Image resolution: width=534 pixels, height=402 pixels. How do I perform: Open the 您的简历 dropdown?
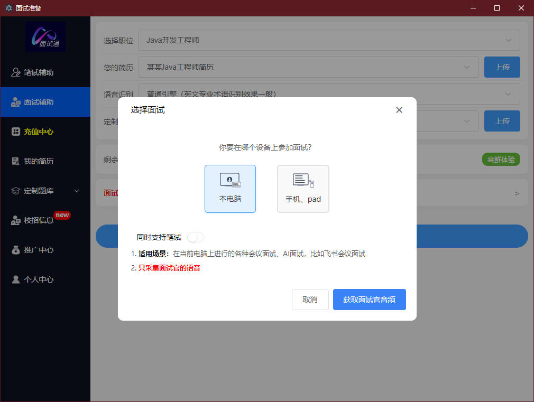[309, 67]
